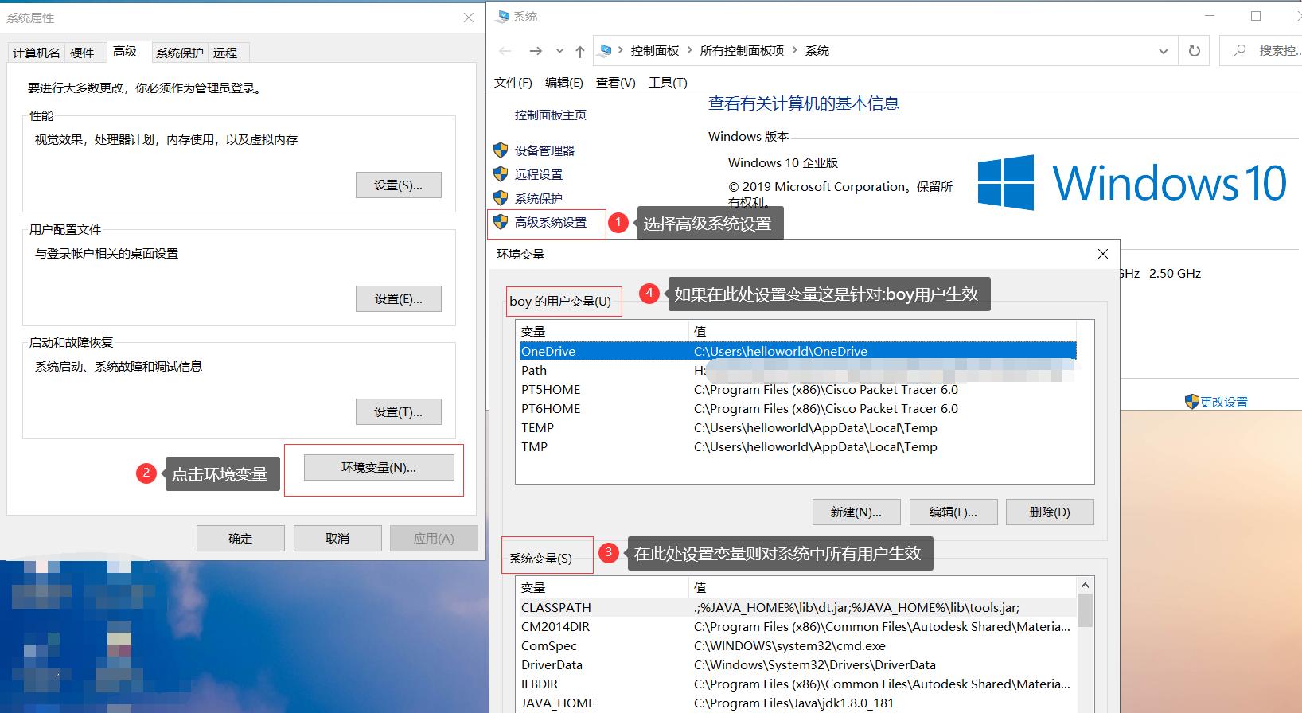Screen dimensions: 1302x713
Task: Open recent locations dropdown arrow
Action: tap(559, 51)
